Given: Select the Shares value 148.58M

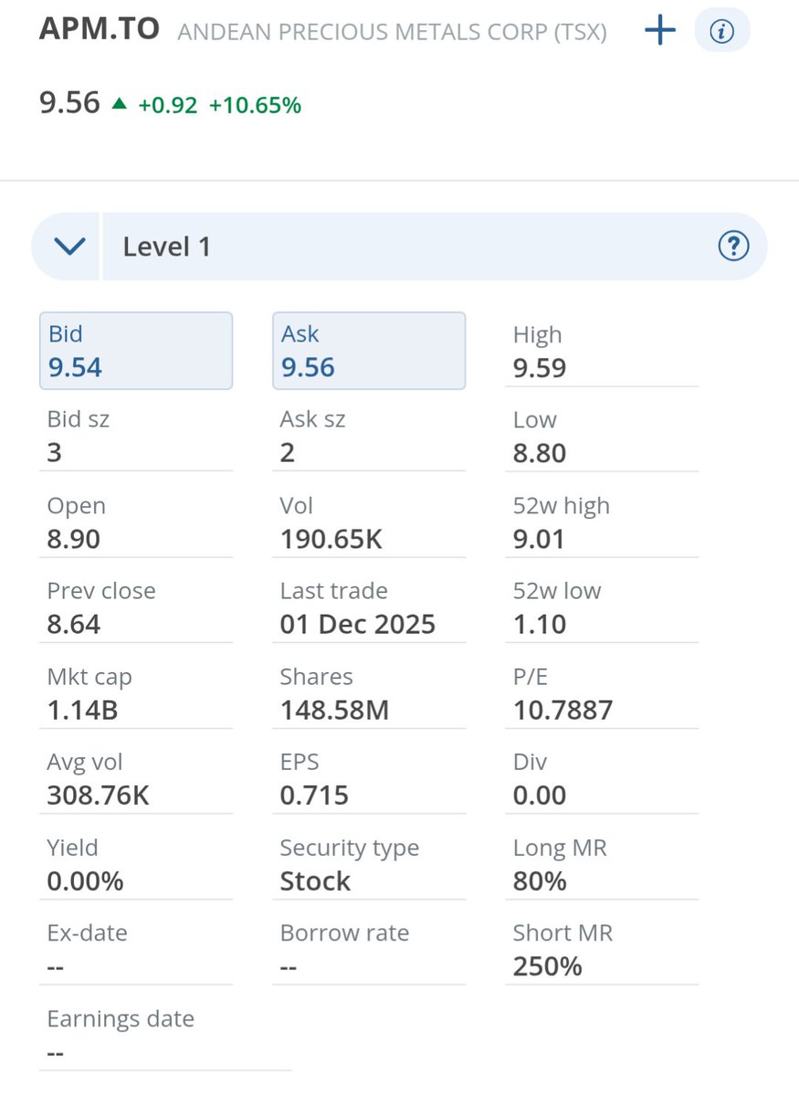Looking at the screenshot, I should click(x=334, y=710).
